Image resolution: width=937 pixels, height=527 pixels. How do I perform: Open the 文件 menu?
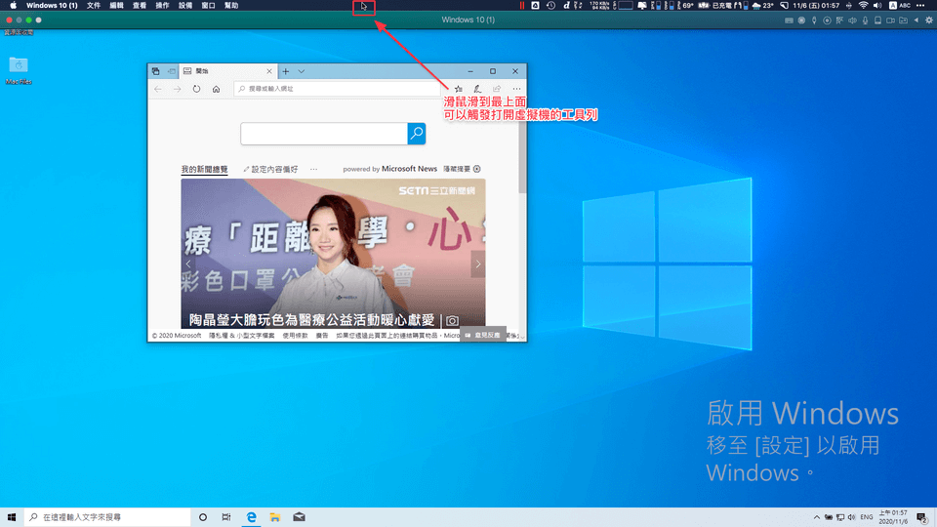[x=94, y=6]
